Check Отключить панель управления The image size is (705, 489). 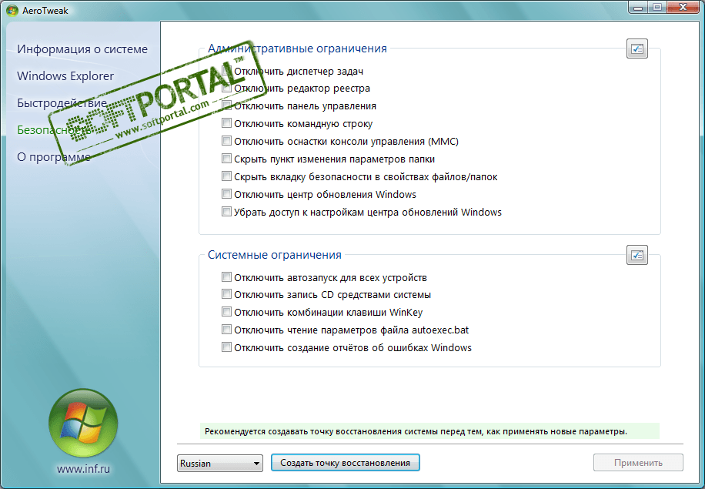[226, 106]
